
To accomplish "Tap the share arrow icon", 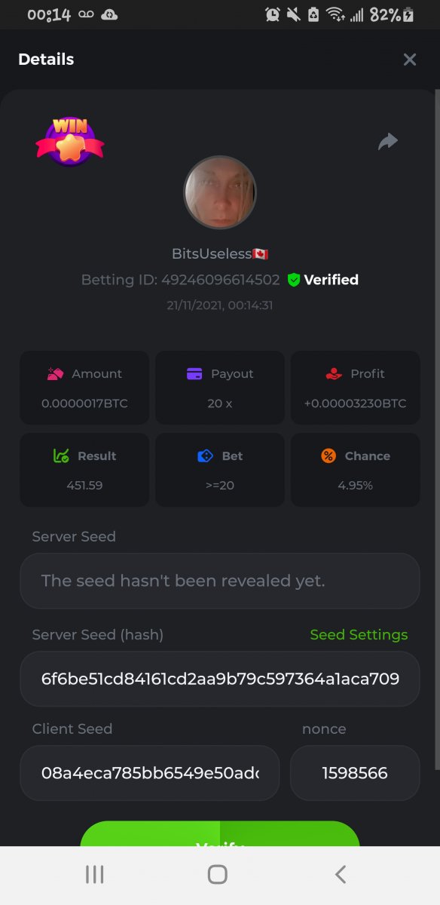I will [x=388, y=141].
